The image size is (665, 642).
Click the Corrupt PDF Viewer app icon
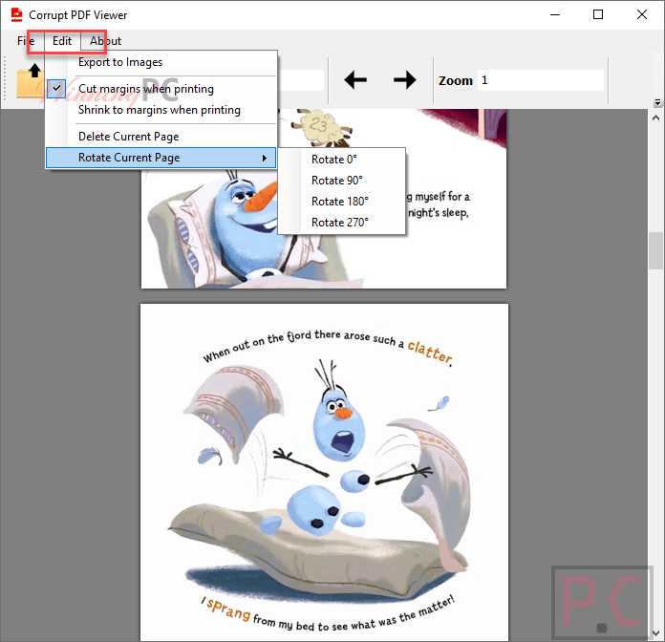point(16,15)
